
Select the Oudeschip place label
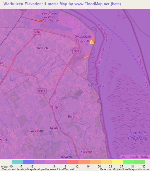(43, 48)
